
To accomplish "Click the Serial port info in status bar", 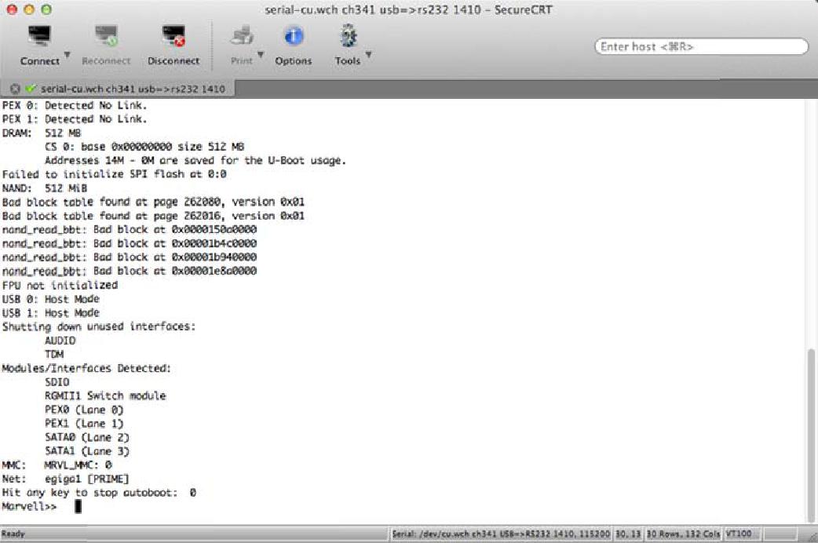I will pos(501,534).
